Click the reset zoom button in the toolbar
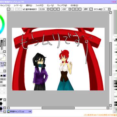The image size is (117, 117). pyautogui.click(x=58, y=9)
